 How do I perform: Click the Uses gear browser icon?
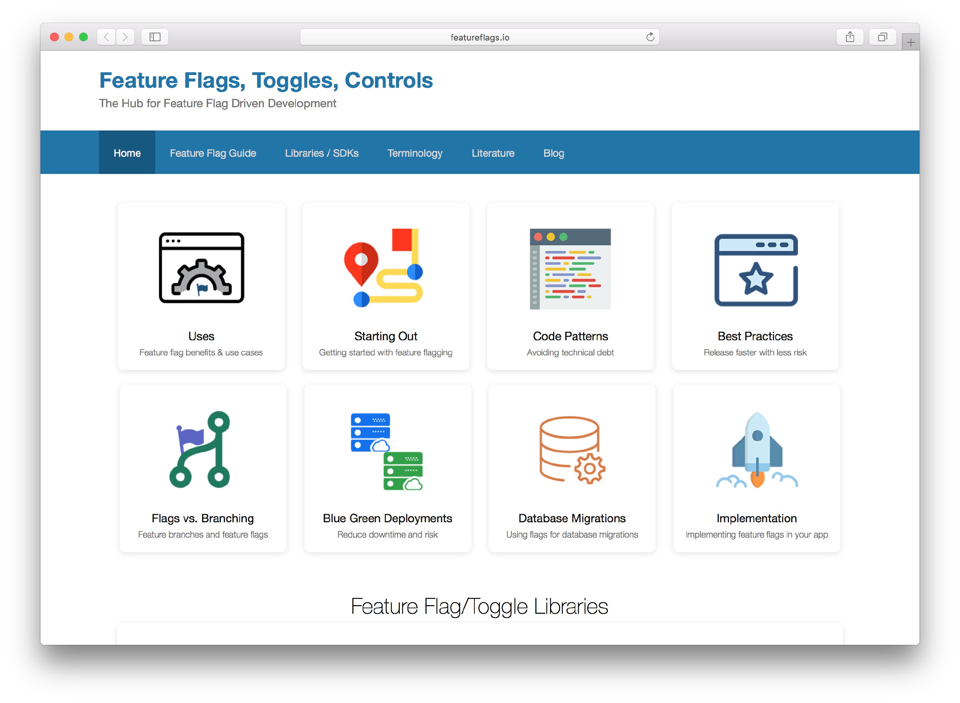201,268
